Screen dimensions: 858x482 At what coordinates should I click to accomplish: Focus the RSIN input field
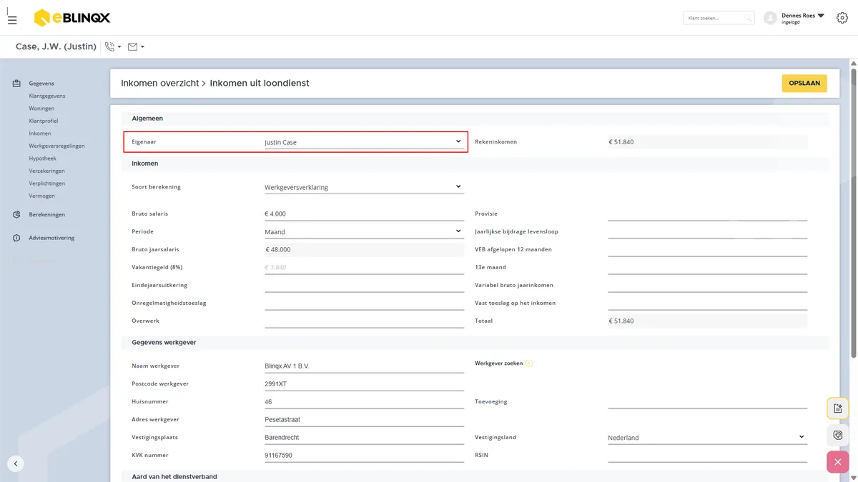pos(707,455)
